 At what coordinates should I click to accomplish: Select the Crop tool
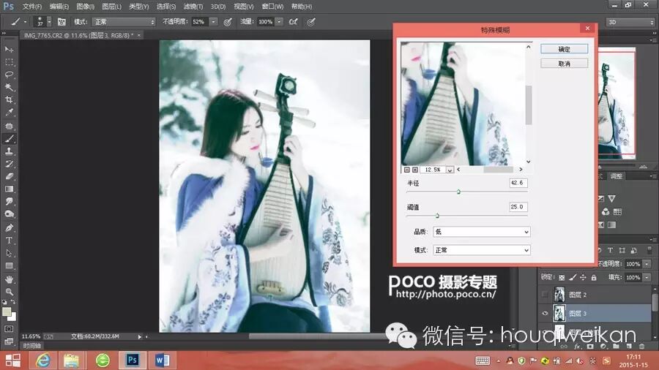9,99
